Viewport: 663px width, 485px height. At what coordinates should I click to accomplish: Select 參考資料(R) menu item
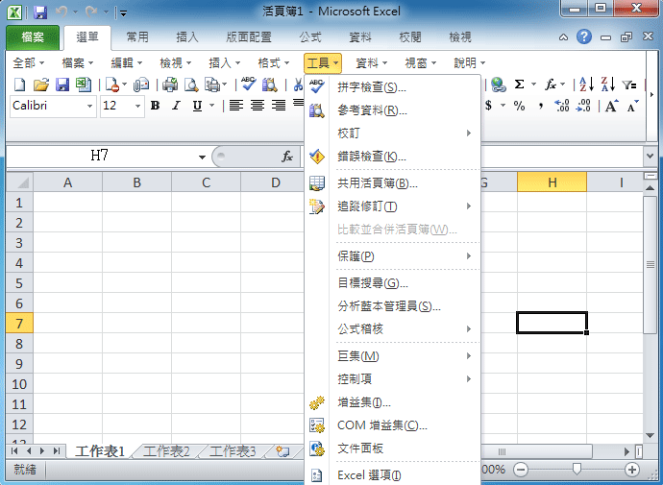(392, 110)
